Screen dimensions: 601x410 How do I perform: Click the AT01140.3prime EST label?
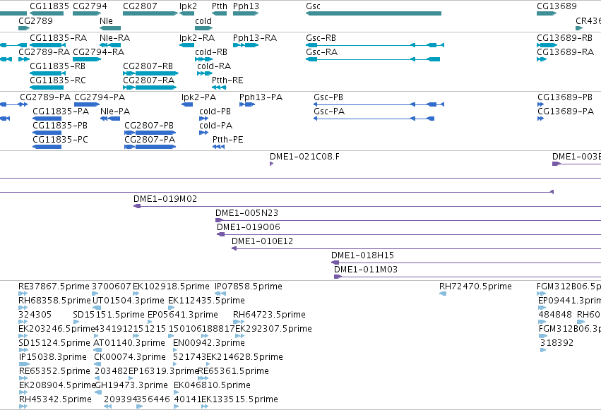click(129, 343)
